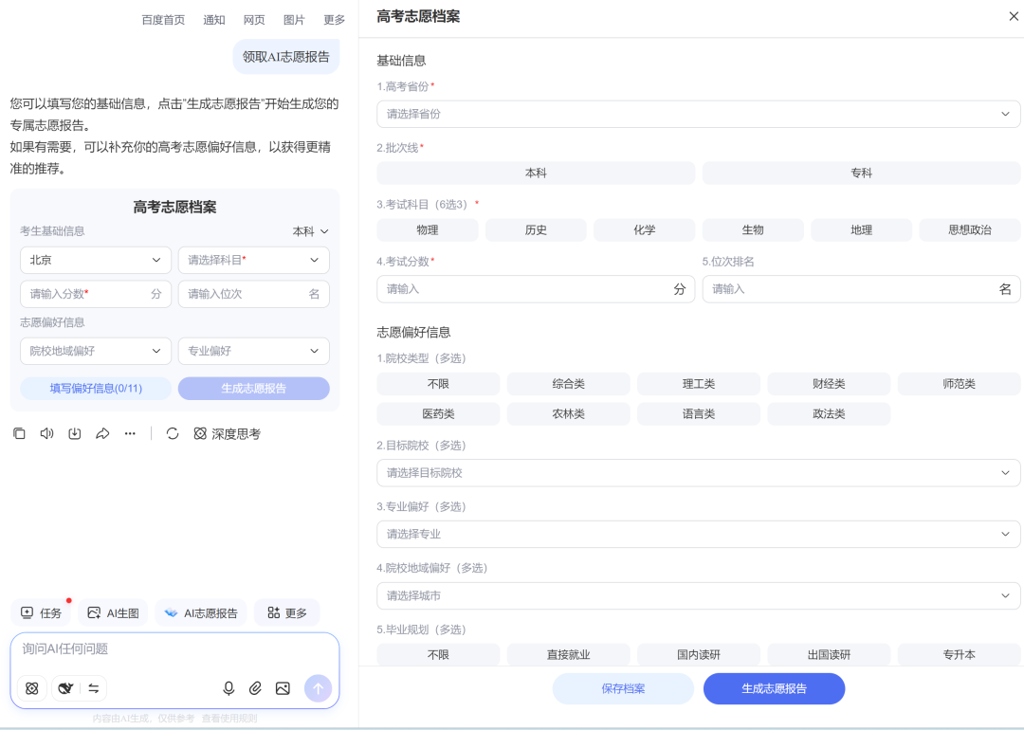Click the 查看使用规则 link
This screenshot has width=1024, height=730.
[229, 719]
